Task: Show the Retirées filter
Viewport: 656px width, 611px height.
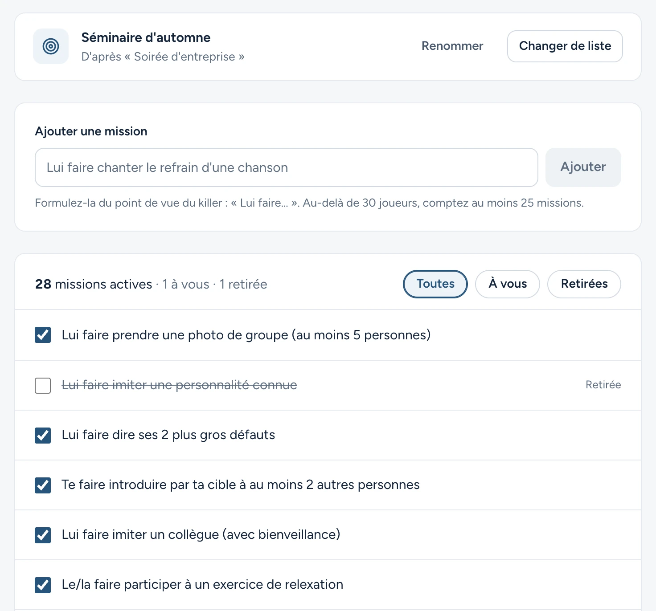Action: [x=584, y=284]
